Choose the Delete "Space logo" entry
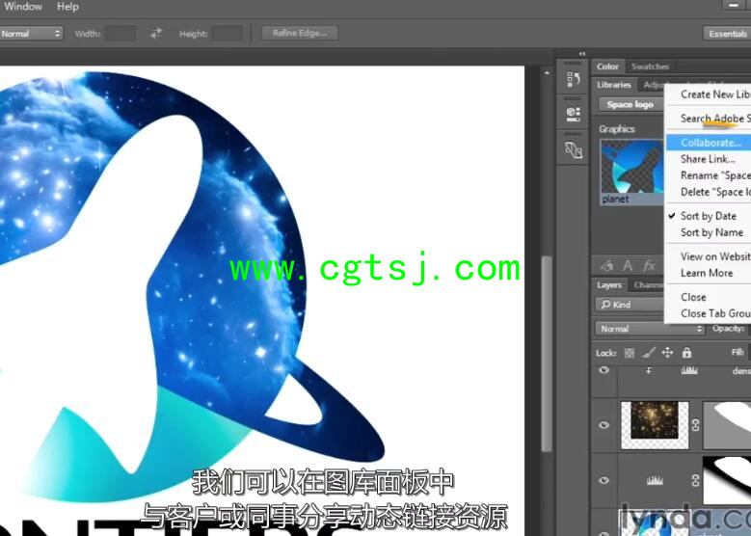This screenshot has height=536, width=751. [x=709, y=192]
